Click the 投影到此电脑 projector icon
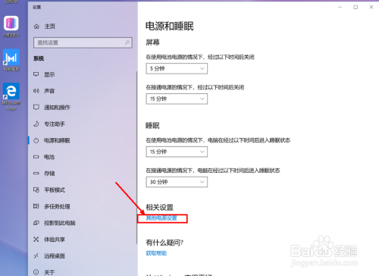The width and height of the screenshot is (379, 276). (x=36, y=223)
